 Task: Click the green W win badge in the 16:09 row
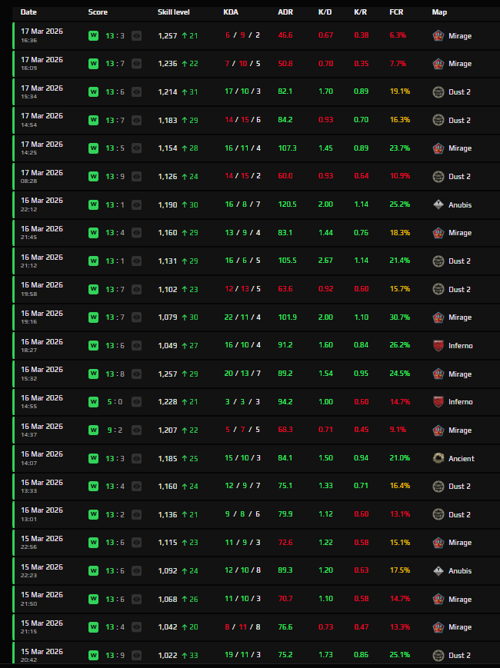pos(93,64)
